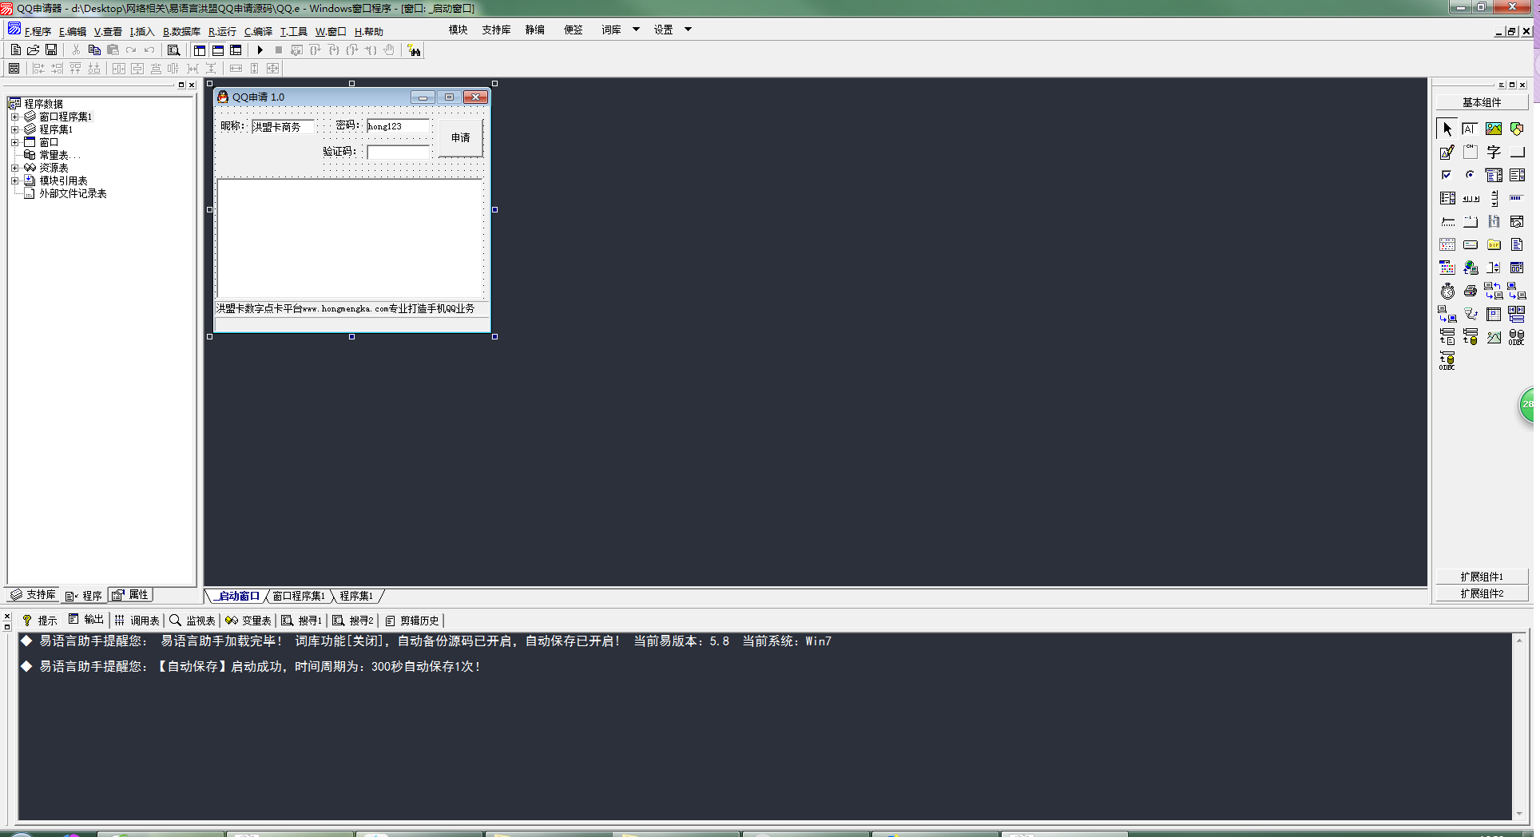Click the binoculars help search icon

[414, 50]
